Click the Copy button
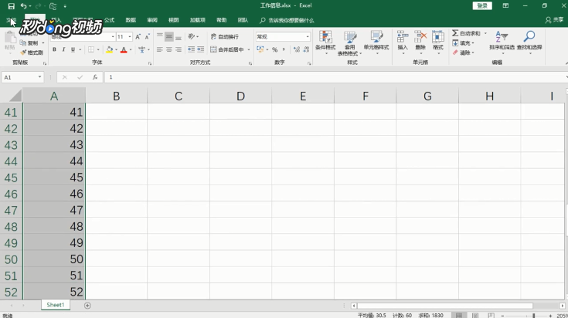 click(29, 43)
